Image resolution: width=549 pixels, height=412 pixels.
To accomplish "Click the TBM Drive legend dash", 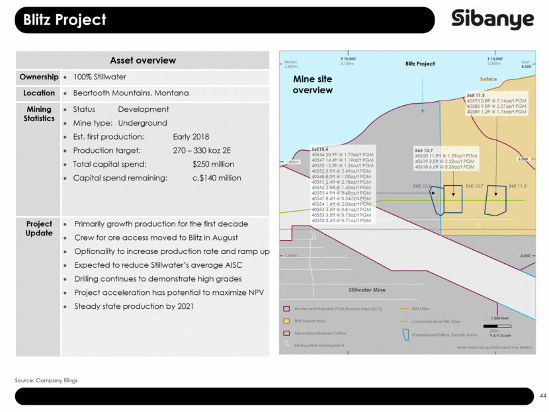I will 405,308.
